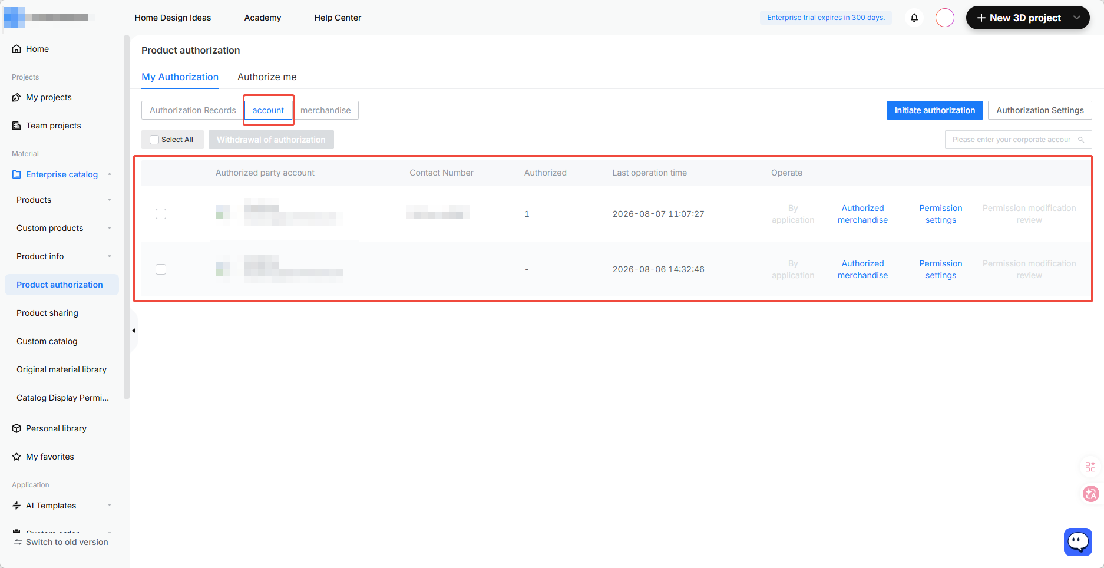Open Team projects in sidebar

click(54, 126)
